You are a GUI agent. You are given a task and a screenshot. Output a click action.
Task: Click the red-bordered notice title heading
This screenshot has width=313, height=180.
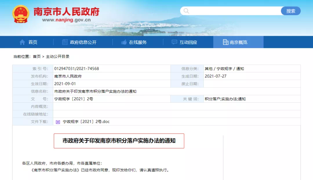pos(119,141)
